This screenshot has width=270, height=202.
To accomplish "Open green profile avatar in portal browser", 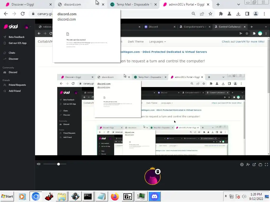I will (x=260, y=33).
